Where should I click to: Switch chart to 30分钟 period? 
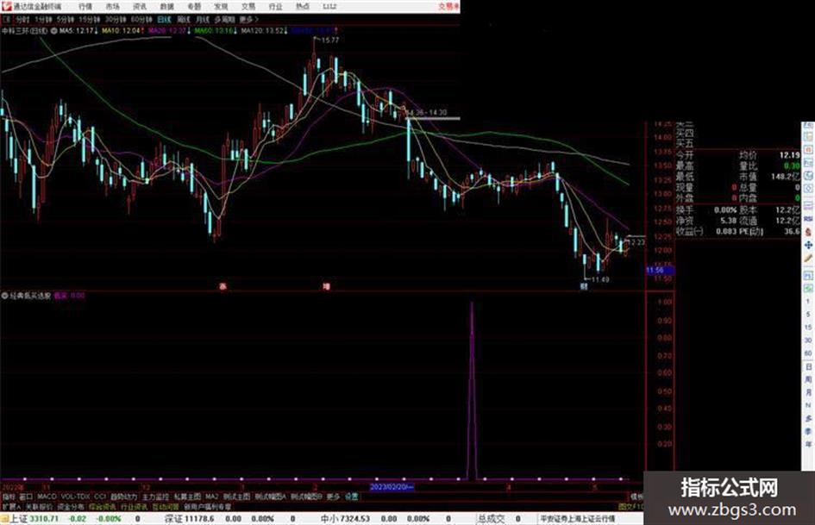click(x=116, y=20)
